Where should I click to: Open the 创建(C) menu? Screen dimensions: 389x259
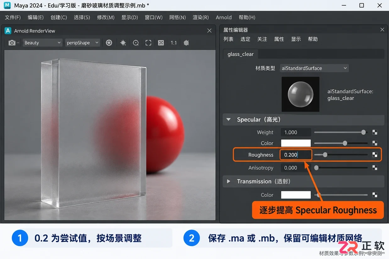click(59, 17)
